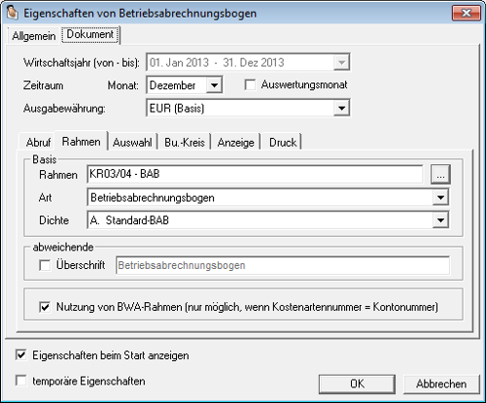The height and width of the screenshot is (403, 486).
Task: Switch to the Bu.-Kreis sub-tab
Action: click(x=185, y=143)
